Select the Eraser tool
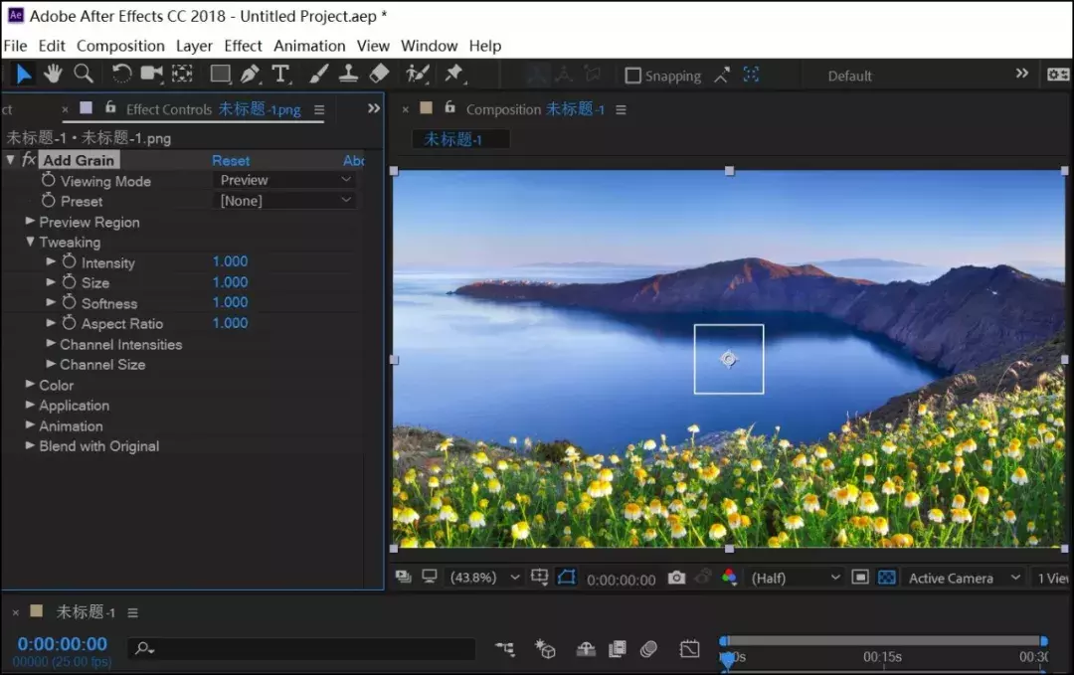Image resolution: width=1074 pixels, height=675 pixels. (x=378, y=74)
